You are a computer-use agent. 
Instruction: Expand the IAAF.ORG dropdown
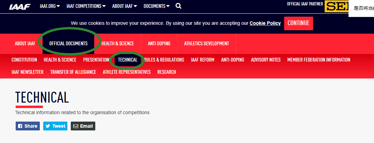[50, 6]
